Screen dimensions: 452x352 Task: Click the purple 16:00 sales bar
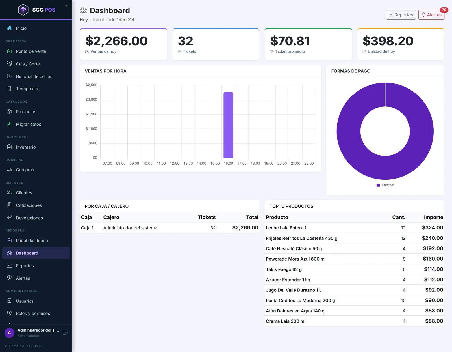click(x=228, y=125)
